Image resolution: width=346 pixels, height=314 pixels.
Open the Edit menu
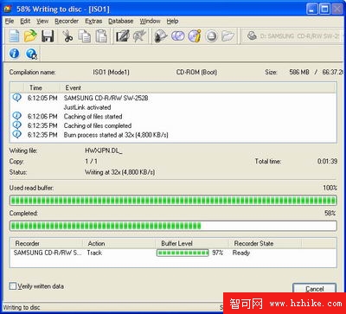point(25,21)
